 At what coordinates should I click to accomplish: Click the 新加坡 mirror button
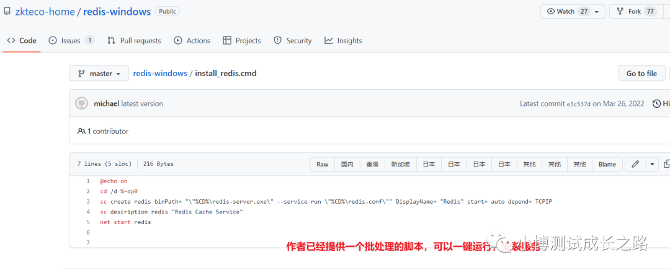401,164
